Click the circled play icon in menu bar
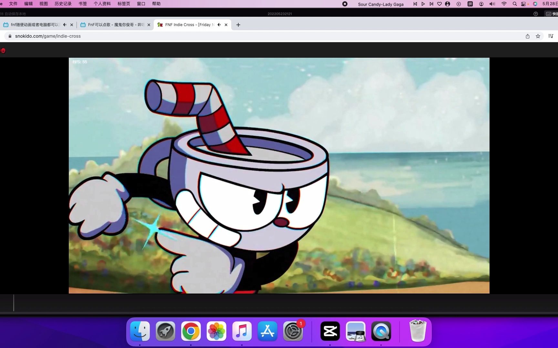This screenshot has width=558, height=348. pyautogui.click(x=459, y=4)
